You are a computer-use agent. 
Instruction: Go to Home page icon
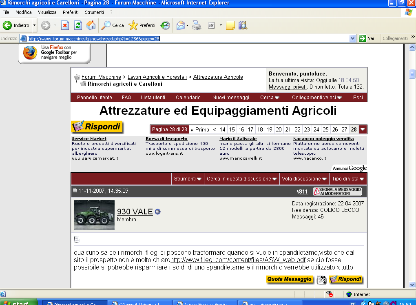click(91, 25)
